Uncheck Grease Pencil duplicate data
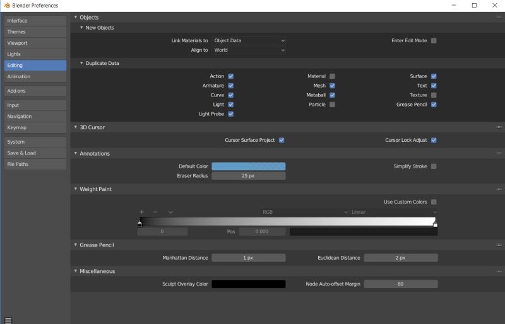Image resolution: width=505 pixels, height=324 pixels. click(434, 105)
